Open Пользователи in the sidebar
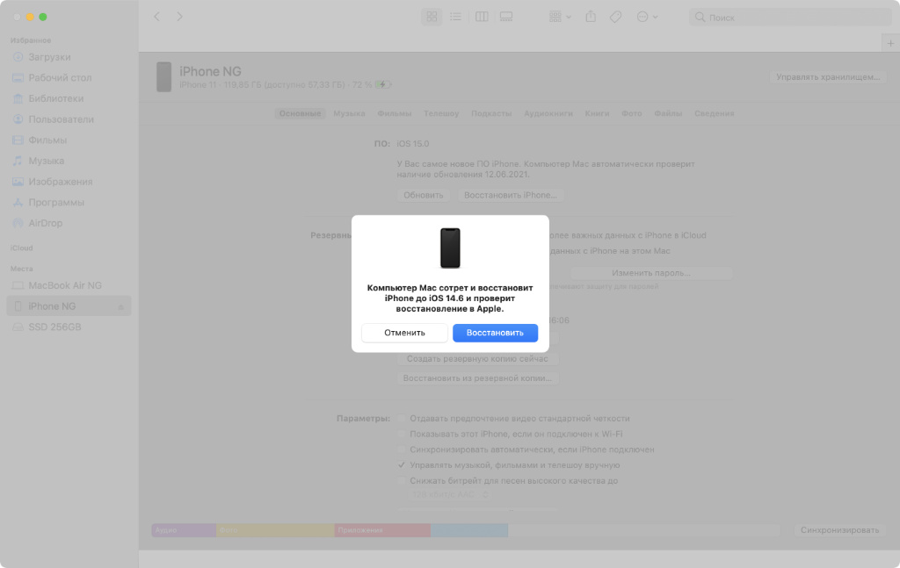Image resolution: width=900 pixels, height=568 pixels. tap(61, 119)
